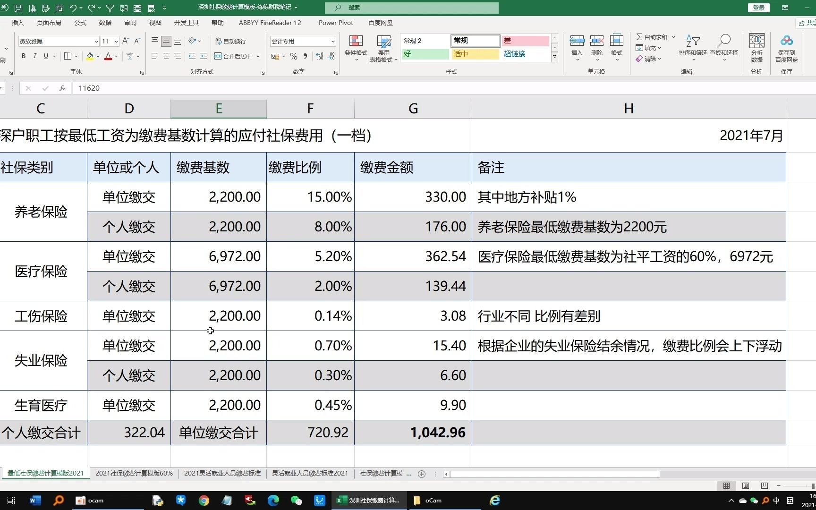The width and height of the screenshot is (816, 510).
Task: Toggle Underline formatting
Action: 45,56
